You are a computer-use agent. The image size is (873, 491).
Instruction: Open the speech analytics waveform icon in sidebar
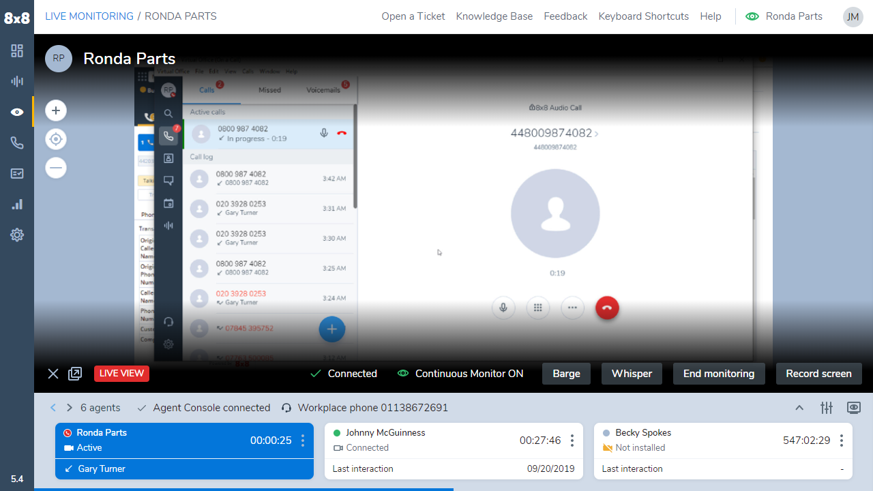[x=17, y=81]
